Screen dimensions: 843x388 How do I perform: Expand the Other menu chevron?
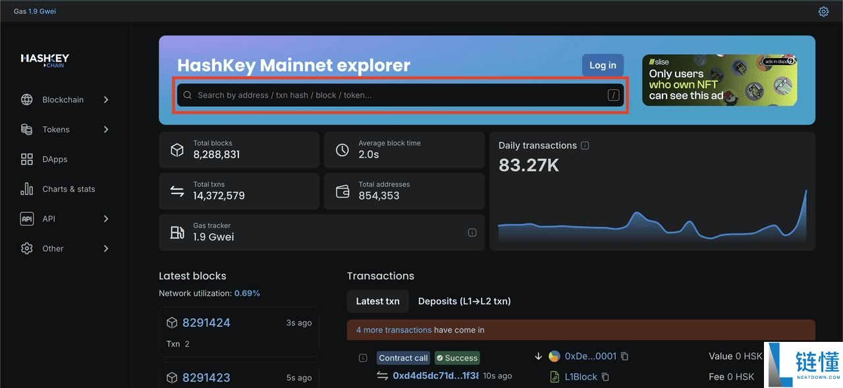106,248
